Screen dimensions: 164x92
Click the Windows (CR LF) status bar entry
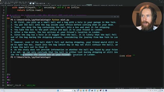pyautogui.click(x=149, y=88)
